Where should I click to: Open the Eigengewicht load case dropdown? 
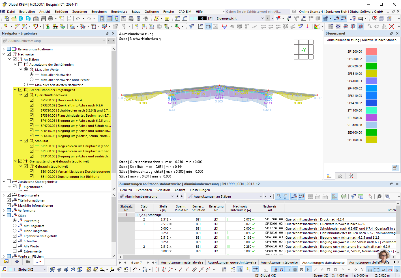coord(262,18)
